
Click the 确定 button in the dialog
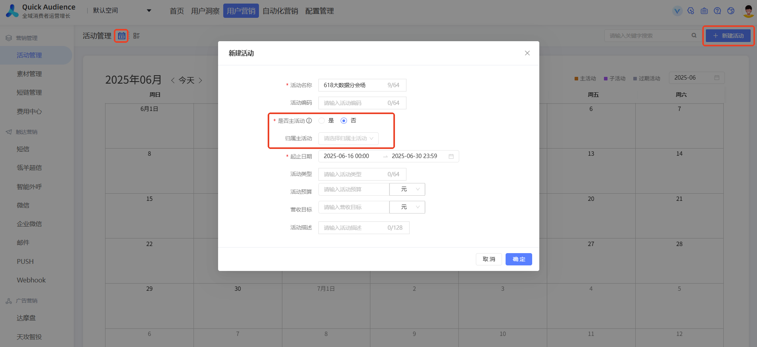(519, 259)
